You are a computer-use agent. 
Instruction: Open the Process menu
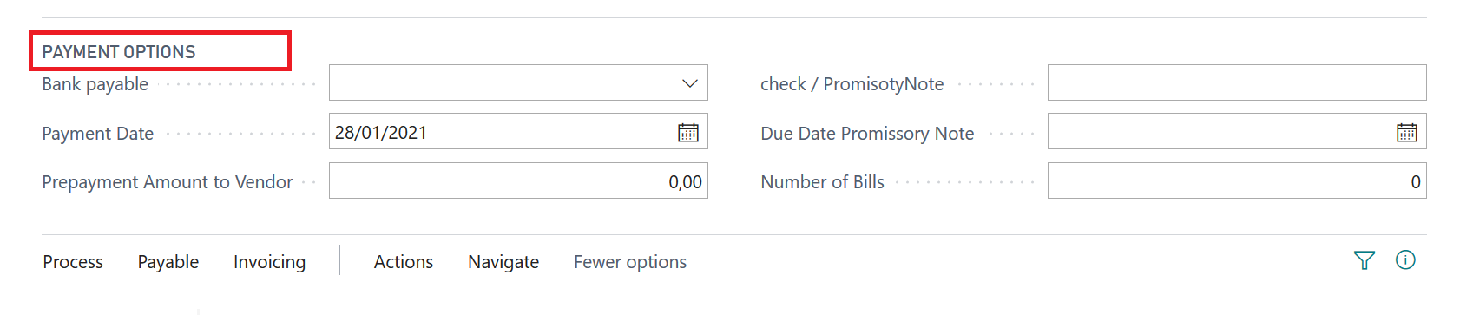pyautogui.click(x=73, y=262)
